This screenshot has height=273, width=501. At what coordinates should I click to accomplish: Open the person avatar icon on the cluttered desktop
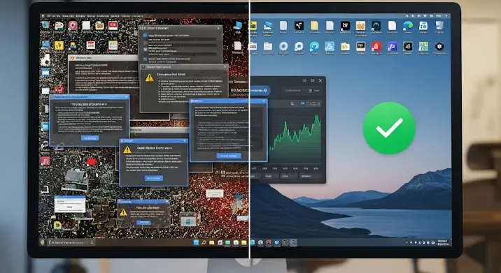click(73, 45)
